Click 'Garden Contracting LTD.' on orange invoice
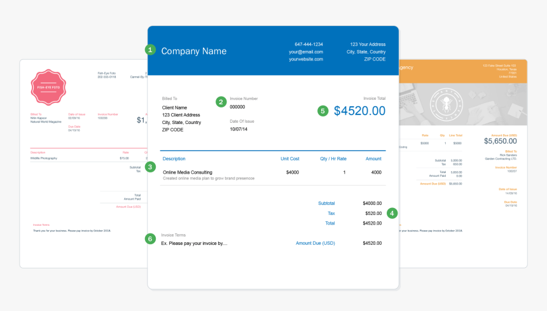 click(501, 158)
